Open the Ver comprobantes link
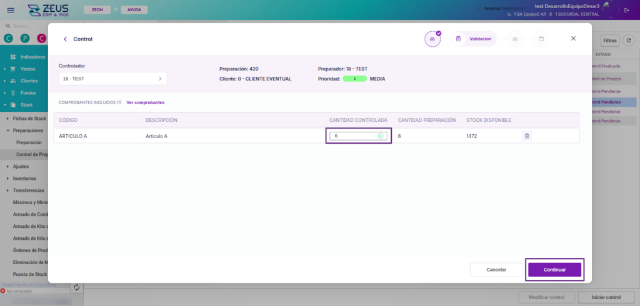The image size is (640, 306). (145, 102)
